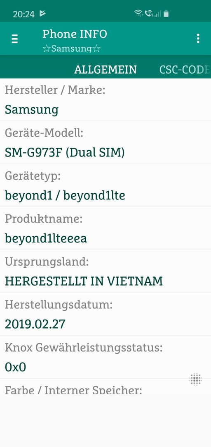The image size is (211, 447).
Task: Tap the dotted floating grid icon
Action: tap(196, 379)
